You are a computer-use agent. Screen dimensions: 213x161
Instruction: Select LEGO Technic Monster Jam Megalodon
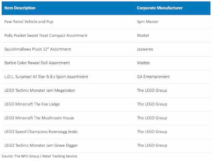click(x=40, y=91)
